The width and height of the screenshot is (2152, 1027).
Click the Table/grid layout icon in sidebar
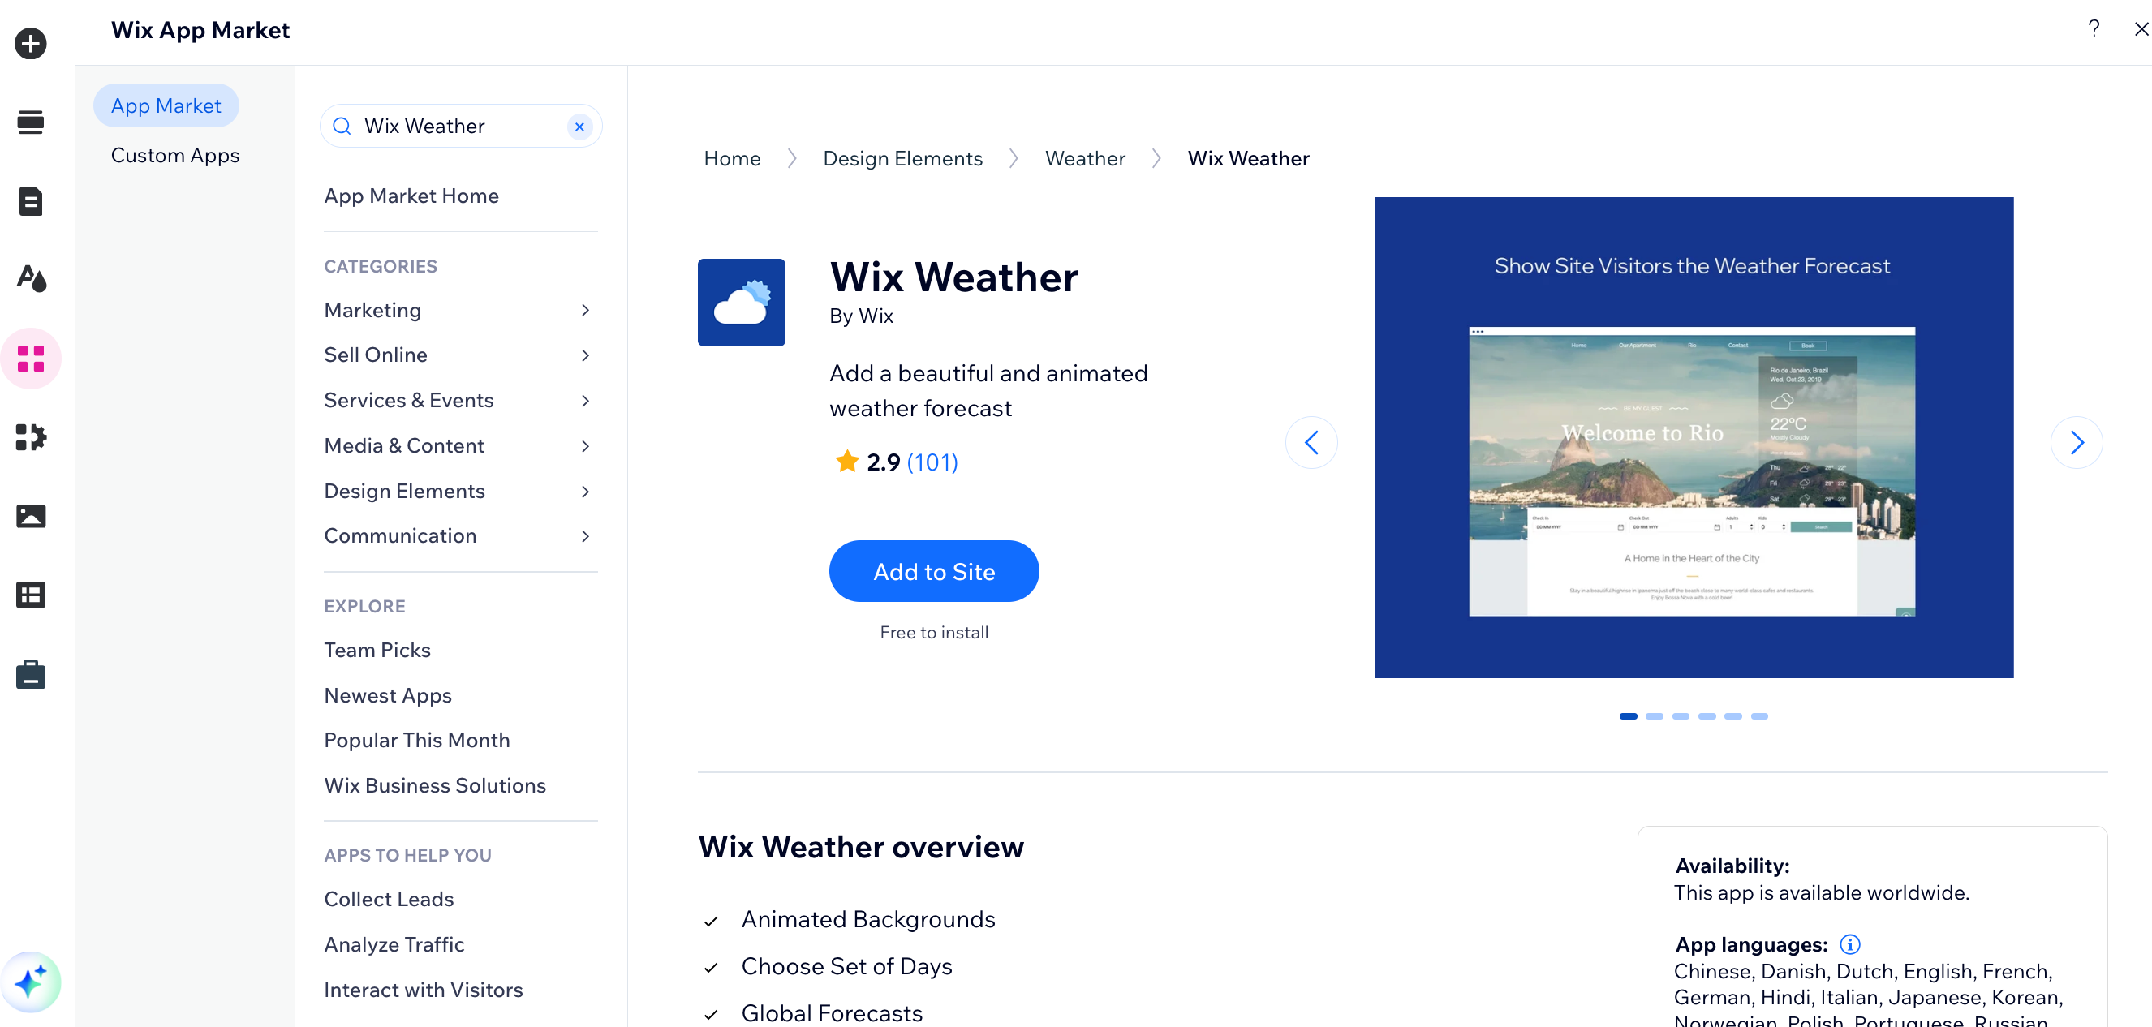(x=32, y=595)
